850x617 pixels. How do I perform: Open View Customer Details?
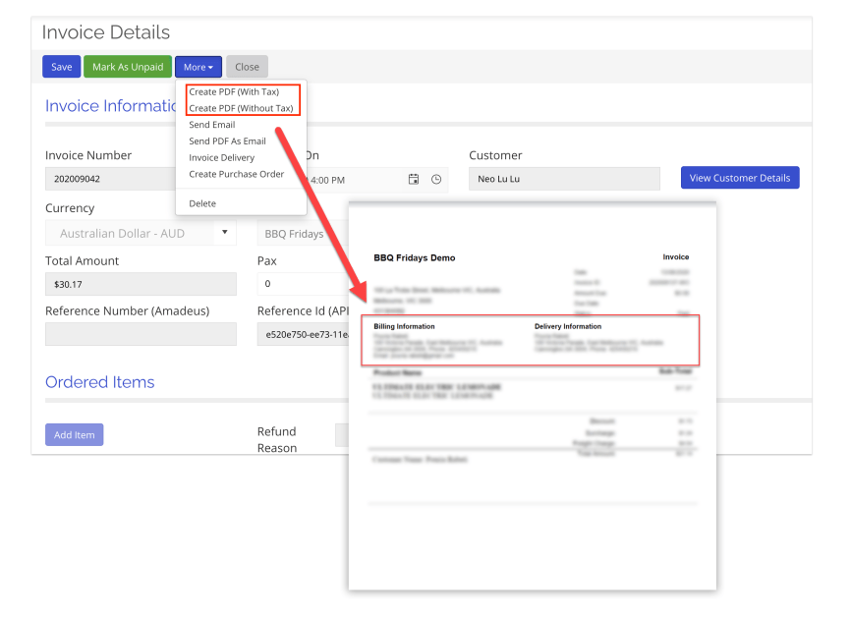(x=740, y=178)
